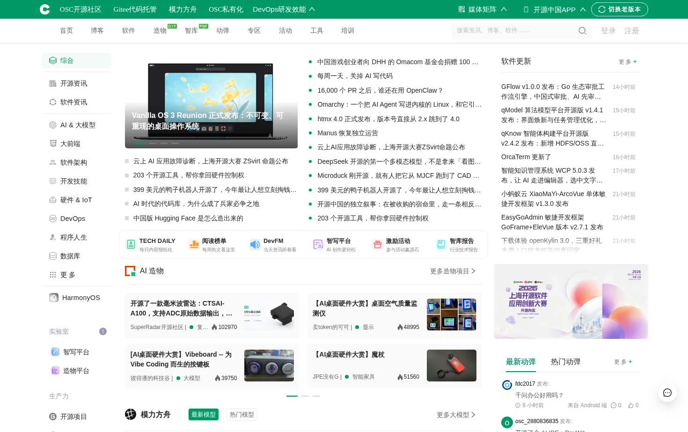The width and height of the screenshot is (688, 432).
Task: Open 更多大模型 arrow link
Action: 456,415
